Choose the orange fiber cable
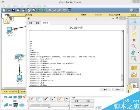The image size is (140, 110). 60,99
